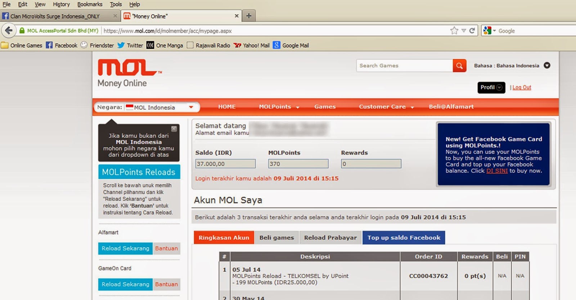This screenshot has height=300, width=576.
Task: Click the browser back arrow button
Action: pos(9,31)
